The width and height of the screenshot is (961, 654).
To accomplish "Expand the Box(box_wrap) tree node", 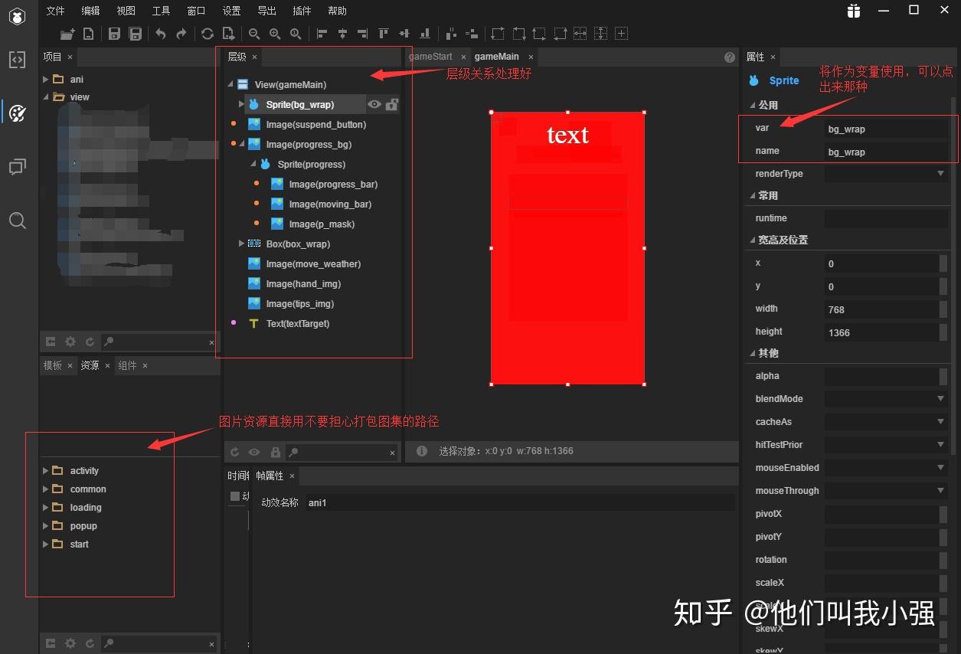I will [241, 244].
